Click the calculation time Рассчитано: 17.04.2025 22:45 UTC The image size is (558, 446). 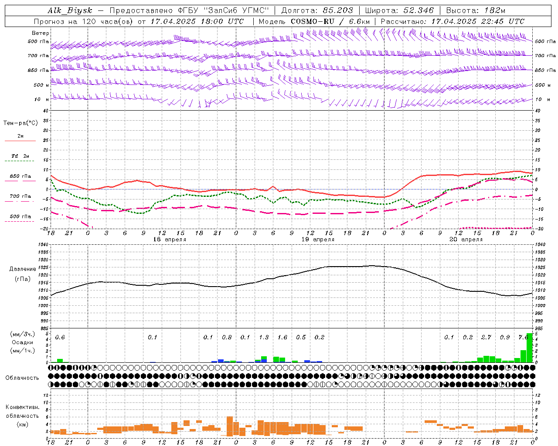pos(453,21)
